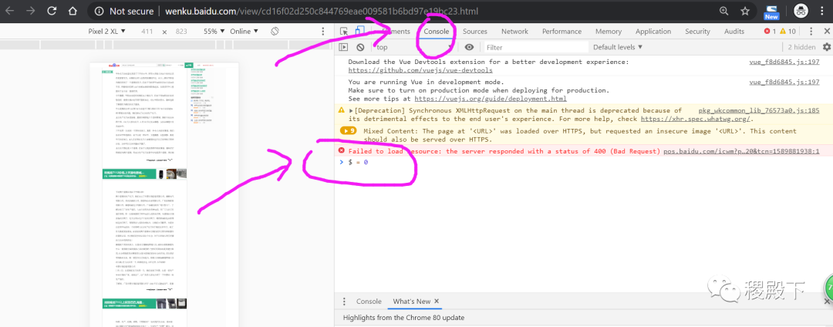Screen dimensions: 833x327
Task: Switch to the Sources tab
Action: [x=475, y=32]
